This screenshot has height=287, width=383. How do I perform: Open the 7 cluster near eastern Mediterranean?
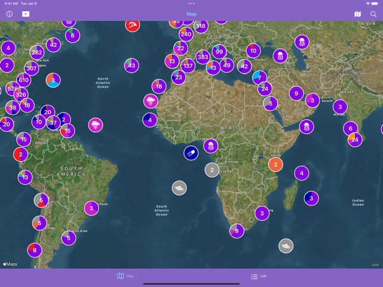click(260, 77)
